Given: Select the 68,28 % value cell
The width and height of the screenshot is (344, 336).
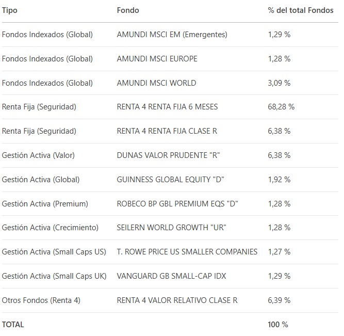Looking at the screenshot, I should pyautogui.click(x=281, y=107).
